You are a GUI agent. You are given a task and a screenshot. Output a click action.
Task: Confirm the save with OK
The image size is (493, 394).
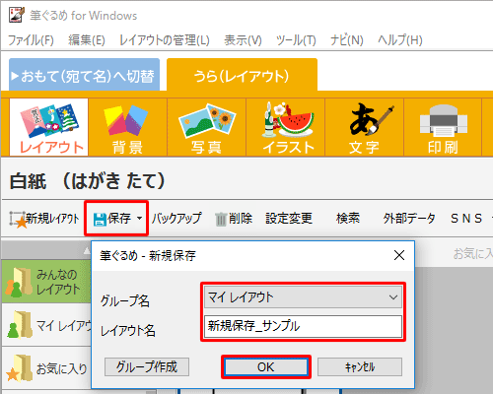point(265,366)
